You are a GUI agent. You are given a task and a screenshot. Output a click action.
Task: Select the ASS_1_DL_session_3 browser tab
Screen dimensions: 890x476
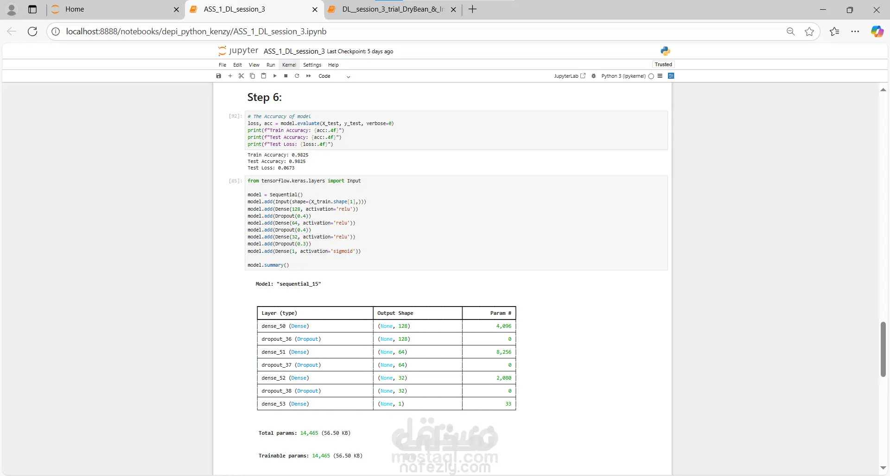click(254, 9)
